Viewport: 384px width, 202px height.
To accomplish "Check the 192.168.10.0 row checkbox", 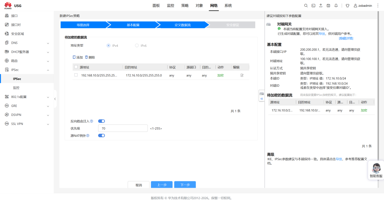I will (x=76, y=75).
